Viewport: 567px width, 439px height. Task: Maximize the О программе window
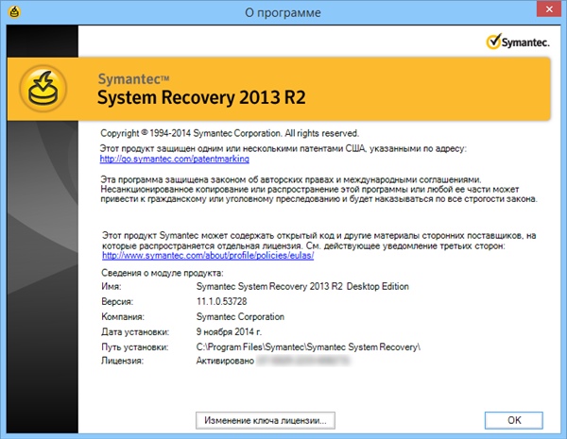click(498, 11)
